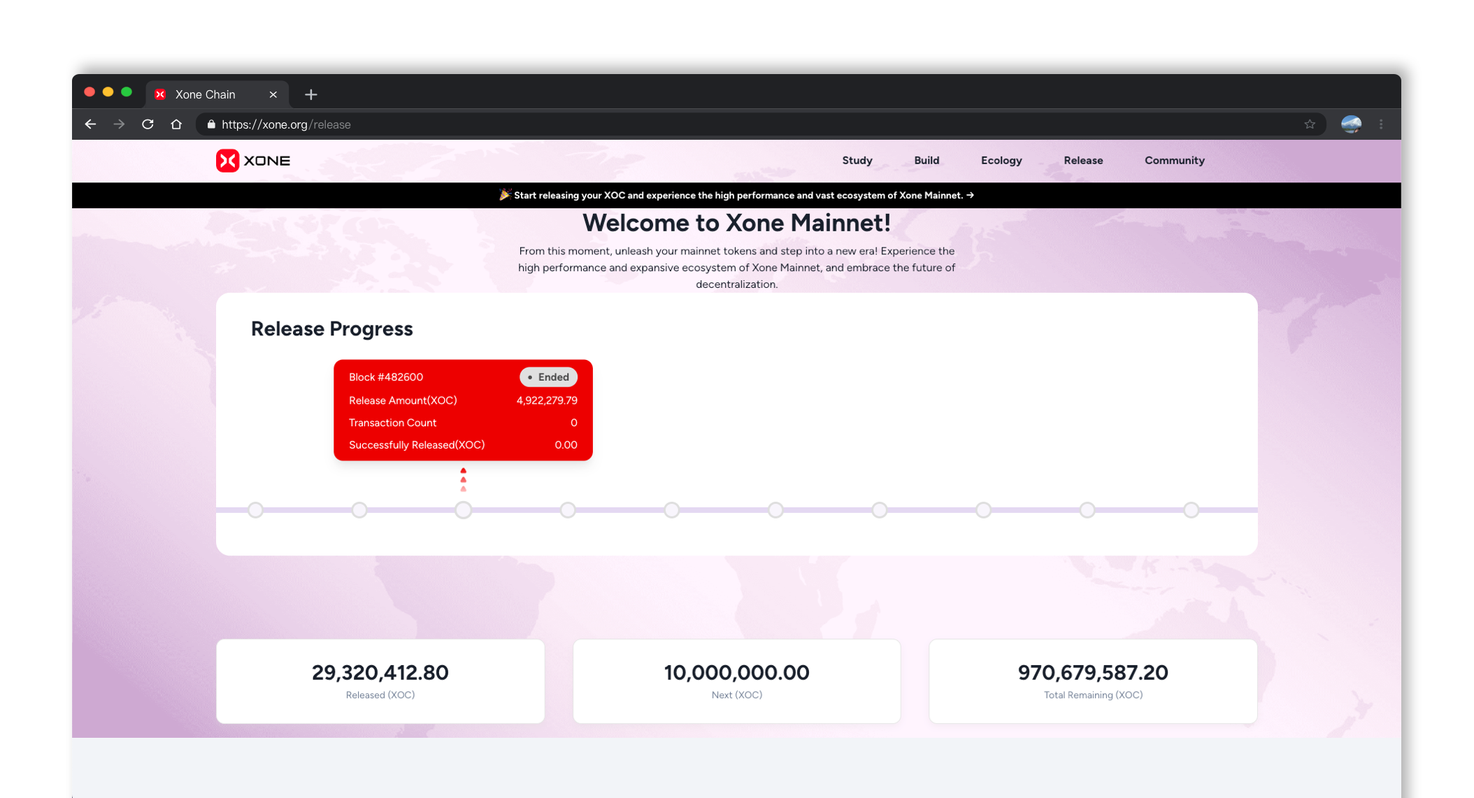Reload the page with refresh icon
The image size is (1474, 798).
click(148, 124)
